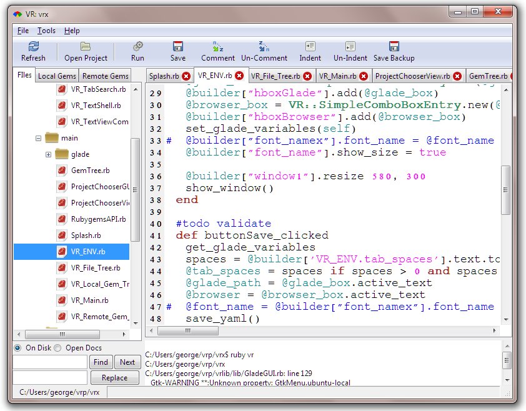Open VR_Main.rb in the file tree
The height and width of the screenshot is (411, 526).
(89, 300)
